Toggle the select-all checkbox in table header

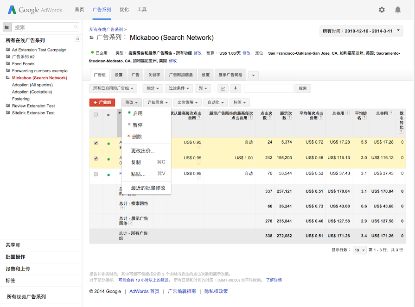pyautogui.click(x=96, y=114)
